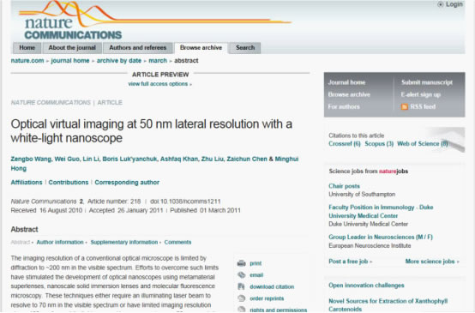The width and height of the screenshot is (475, 313).
Task: Click the download citation icon
Action: coord(241,286)
